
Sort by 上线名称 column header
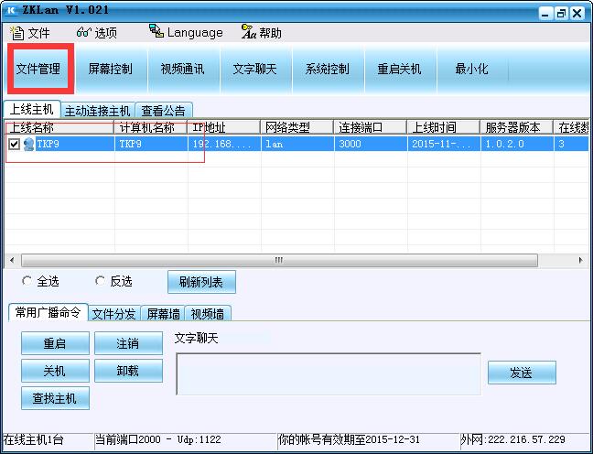(x=59, y=127)
